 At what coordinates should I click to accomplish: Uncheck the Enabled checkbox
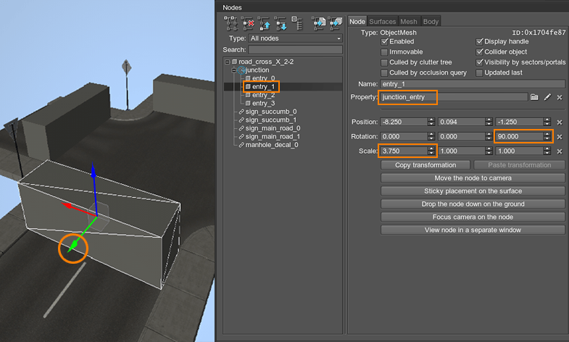(384, 42)
